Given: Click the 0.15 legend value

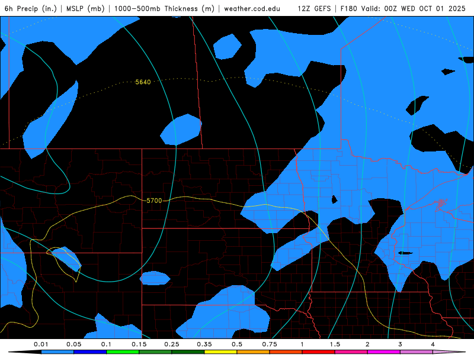Looking at the screenshot, I should click(x=139, y=344).
